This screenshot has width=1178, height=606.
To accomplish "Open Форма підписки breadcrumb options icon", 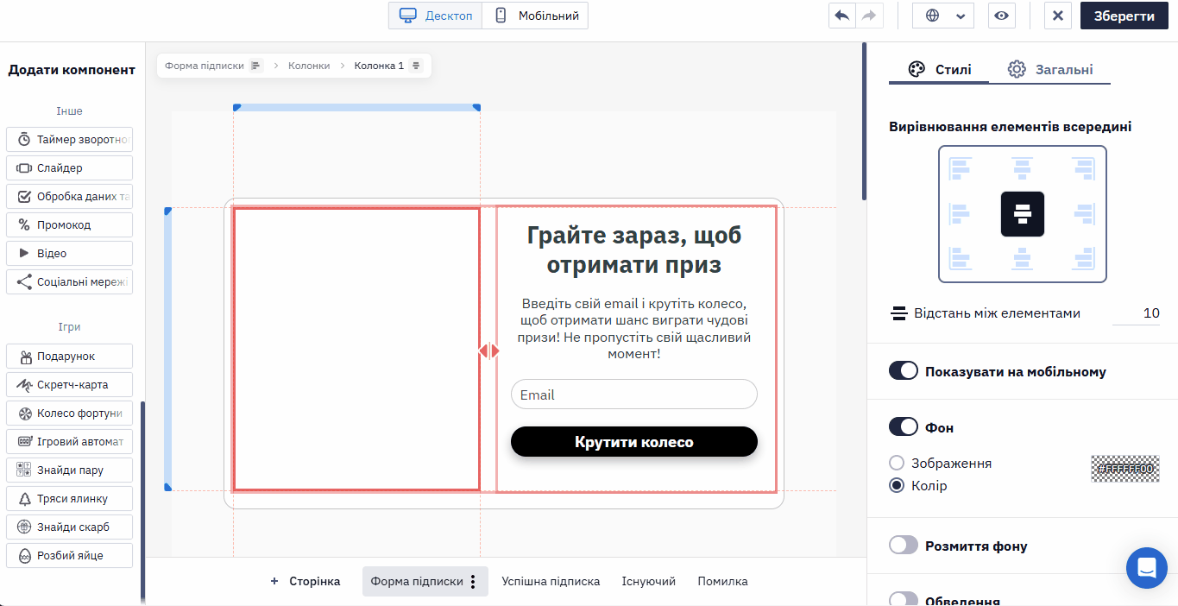I will click(x=255, y=66).
